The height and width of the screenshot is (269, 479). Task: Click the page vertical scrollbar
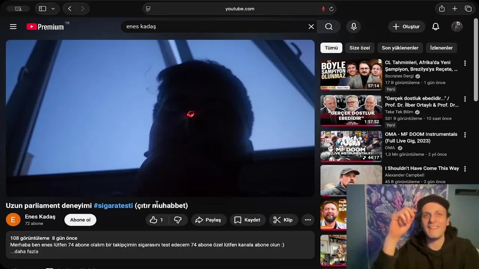pos(476,60)
